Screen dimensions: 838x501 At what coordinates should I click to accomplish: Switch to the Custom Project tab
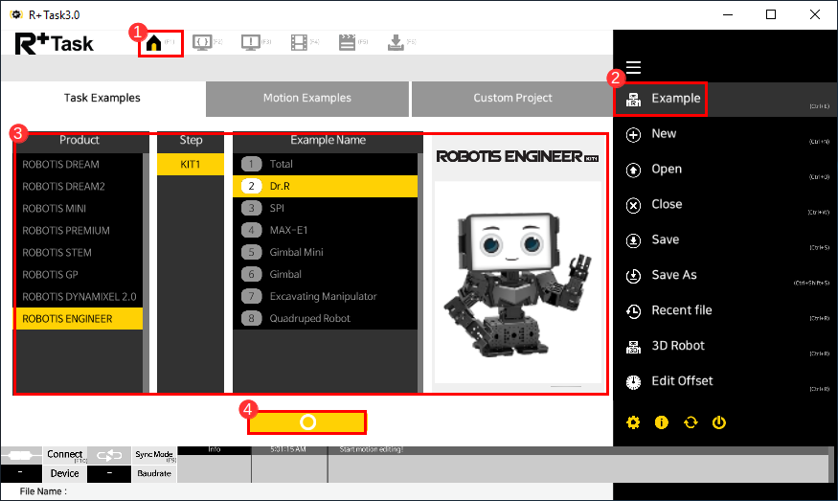click(512, 99)
